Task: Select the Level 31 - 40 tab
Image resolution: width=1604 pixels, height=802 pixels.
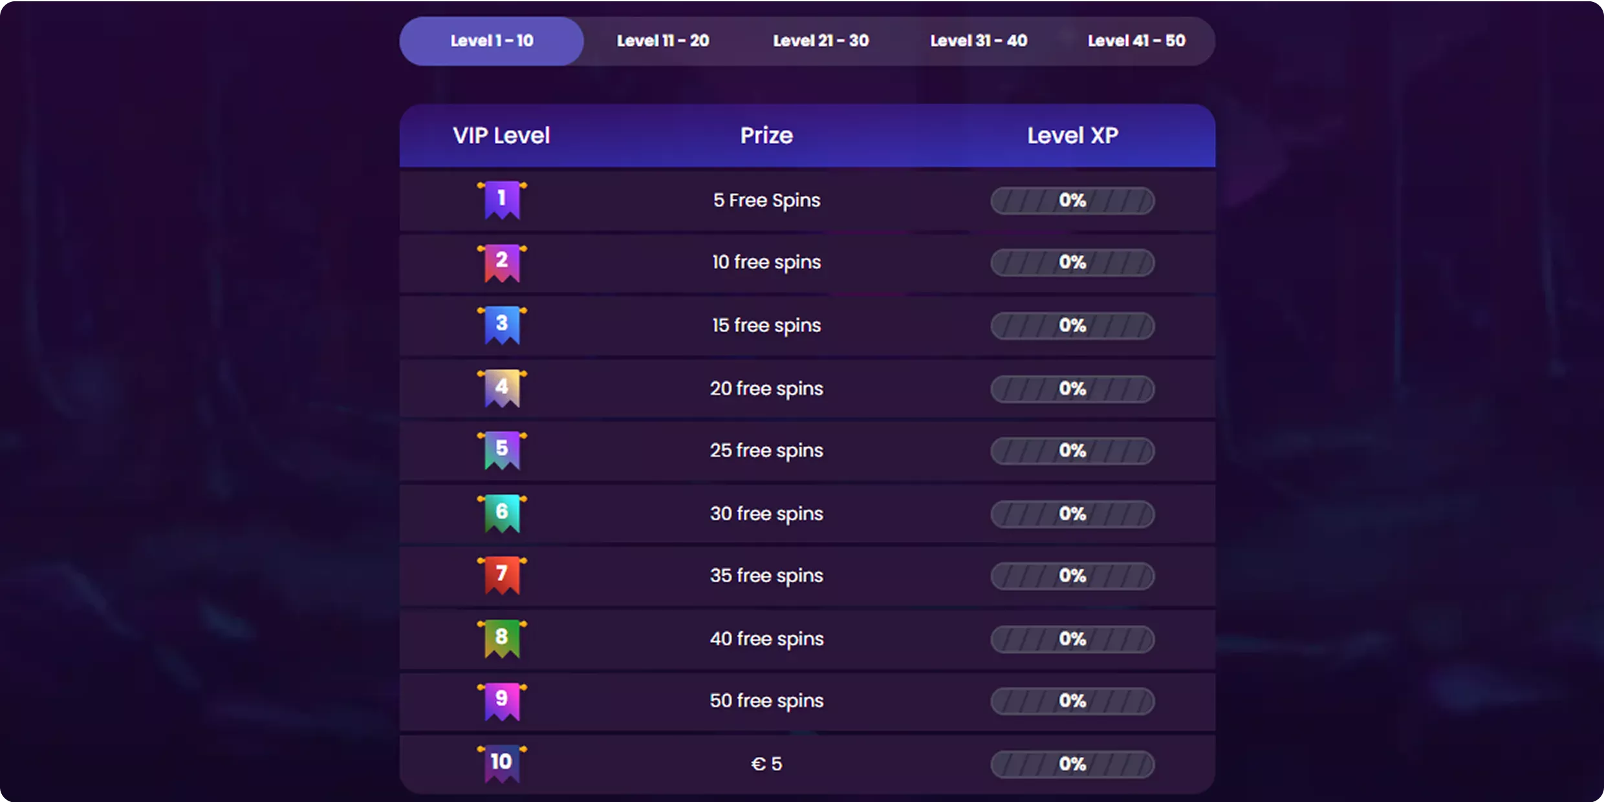Action: click(979, 41)
